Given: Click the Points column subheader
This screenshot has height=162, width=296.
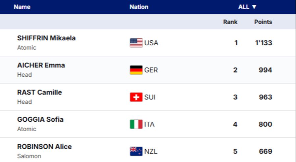Looking at the screenshot, I should pyautogui.click(x=263, y=22).
